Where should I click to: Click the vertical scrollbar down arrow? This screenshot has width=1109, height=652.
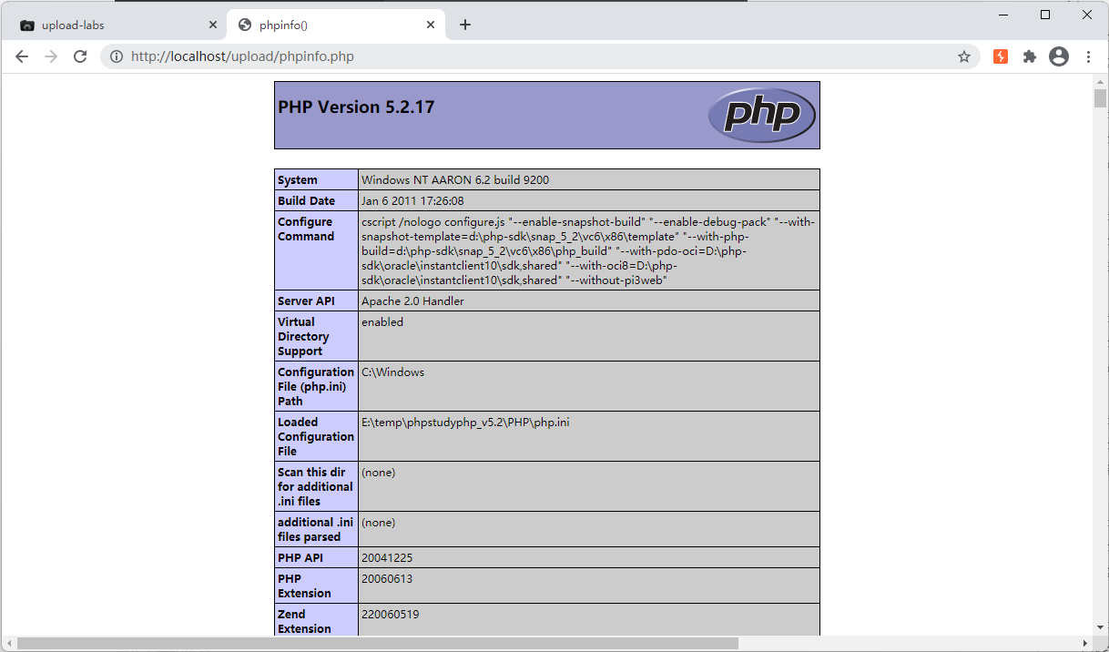tap(1100, 627)
